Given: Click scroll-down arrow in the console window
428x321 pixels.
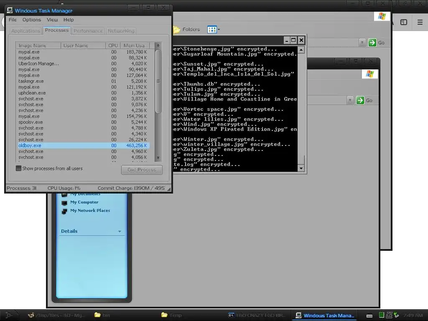Looking at the screenshot, I should click(301, 168).
